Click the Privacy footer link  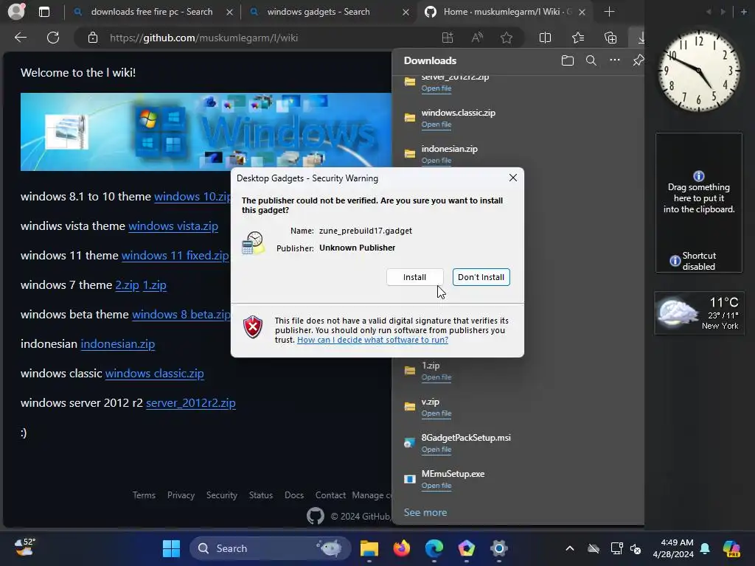click(x=181, y=495)
